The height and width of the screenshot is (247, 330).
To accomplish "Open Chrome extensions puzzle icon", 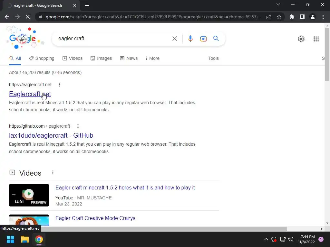I will [292, 17].
